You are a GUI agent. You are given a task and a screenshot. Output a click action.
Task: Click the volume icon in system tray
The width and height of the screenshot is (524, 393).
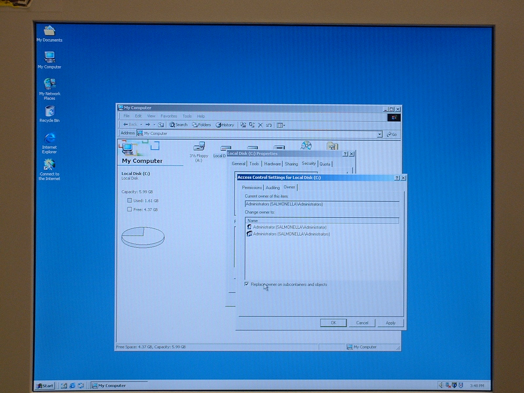coord(441,385)
